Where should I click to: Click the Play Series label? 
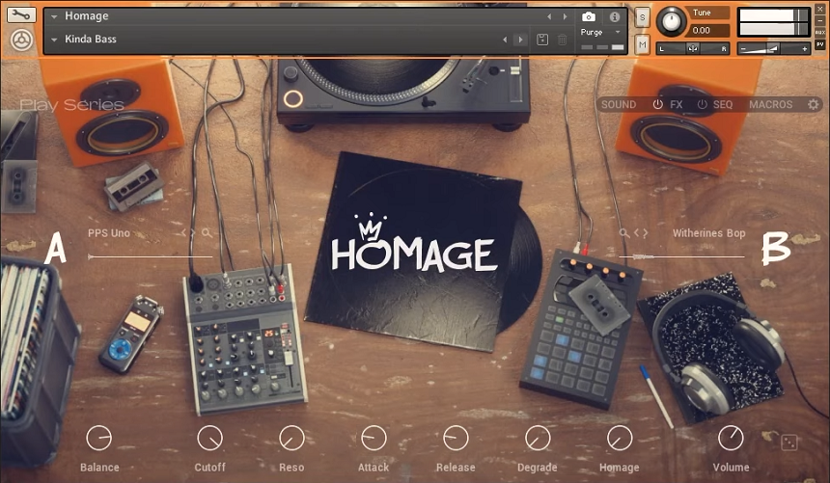(x=71, y=105)
